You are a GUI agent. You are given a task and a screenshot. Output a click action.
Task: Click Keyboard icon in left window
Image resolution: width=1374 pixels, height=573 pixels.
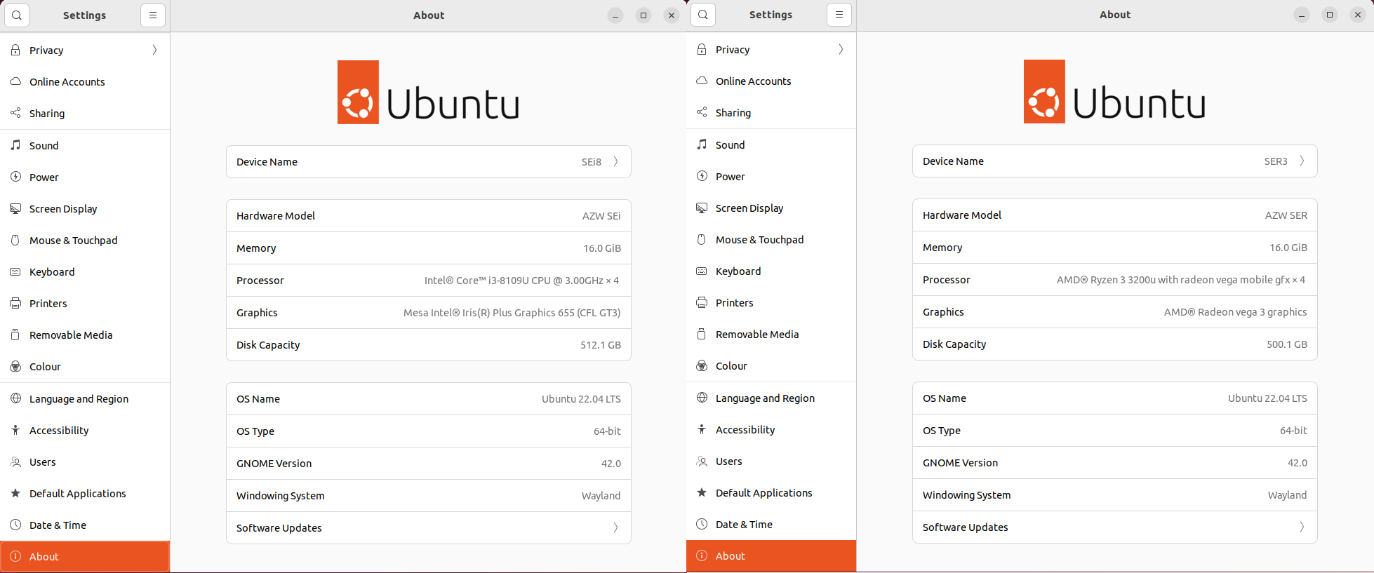point(15,272)
